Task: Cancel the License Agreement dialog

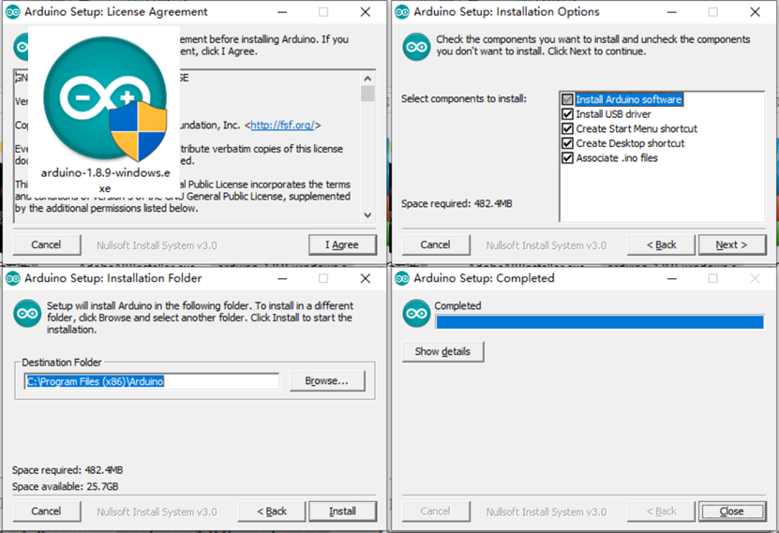Action: (46, 244)
